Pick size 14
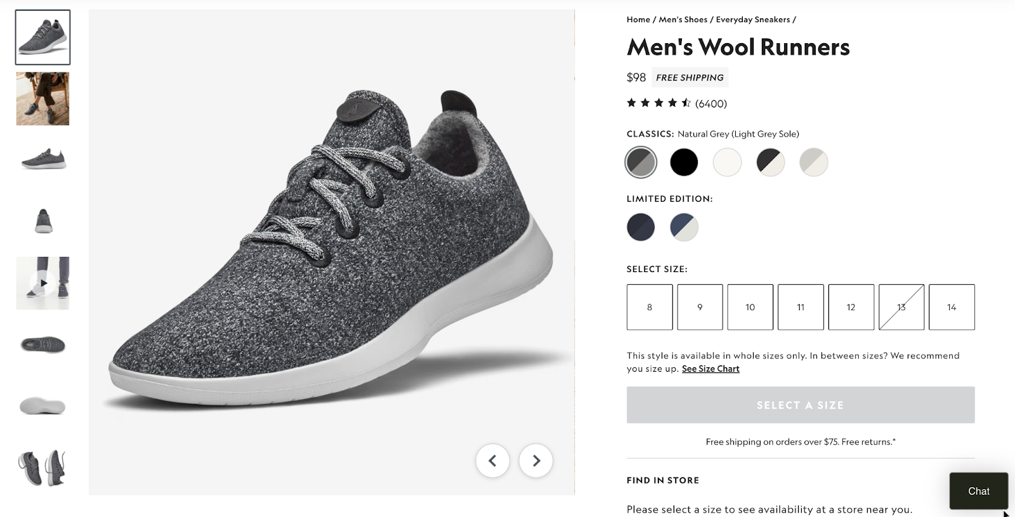Screen dimensions: 1015x517 pos(952,307)
